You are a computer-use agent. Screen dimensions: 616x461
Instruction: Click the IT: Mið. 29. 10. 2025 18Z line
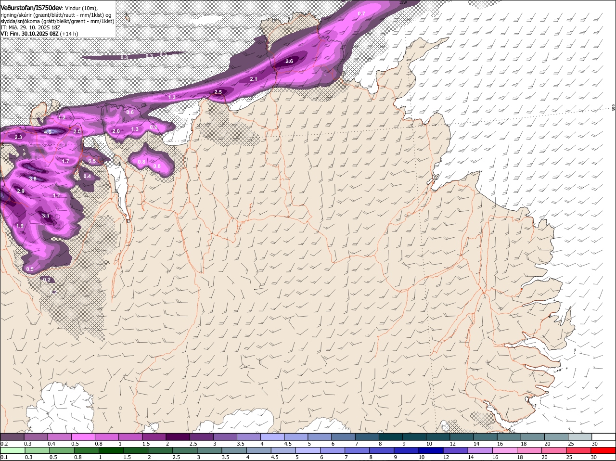point(30,27)
